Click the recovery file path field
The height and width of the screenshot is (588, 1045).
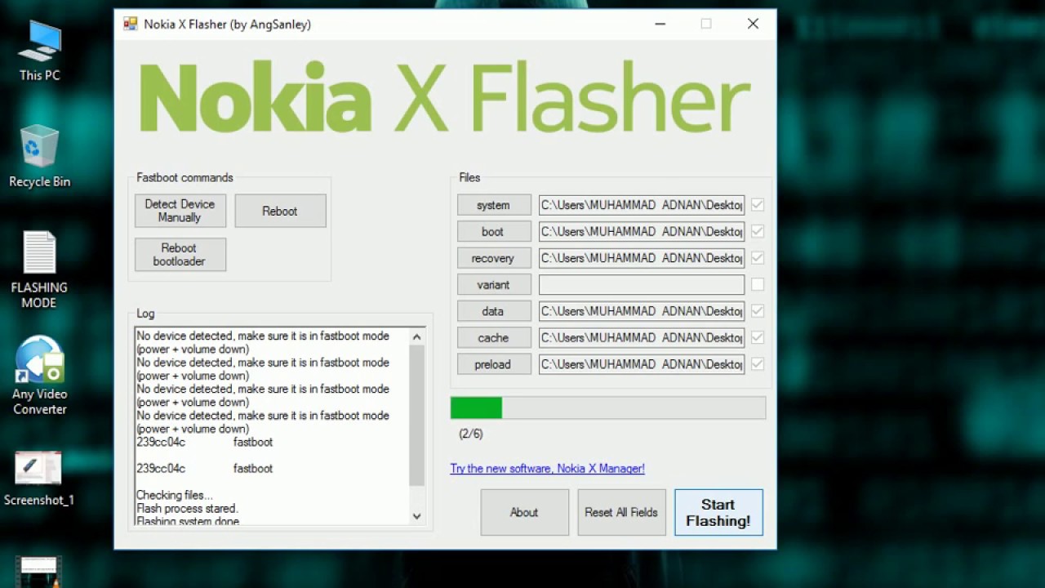tap(642, 258)
